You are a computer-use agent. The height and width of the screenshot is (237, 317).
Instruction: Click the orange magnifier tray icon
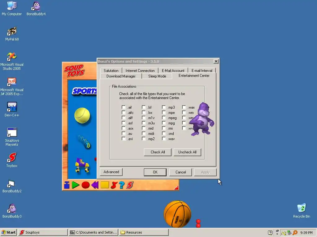click(295, 233)
